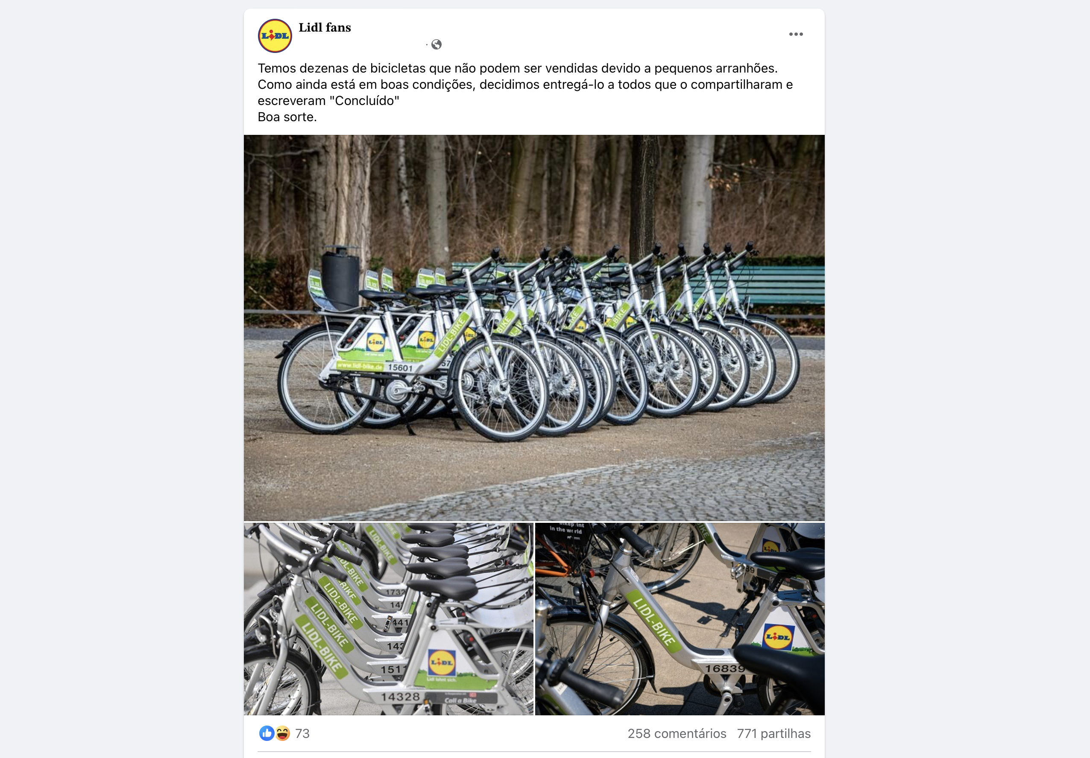Open the Lidl fans page name link

325,27
